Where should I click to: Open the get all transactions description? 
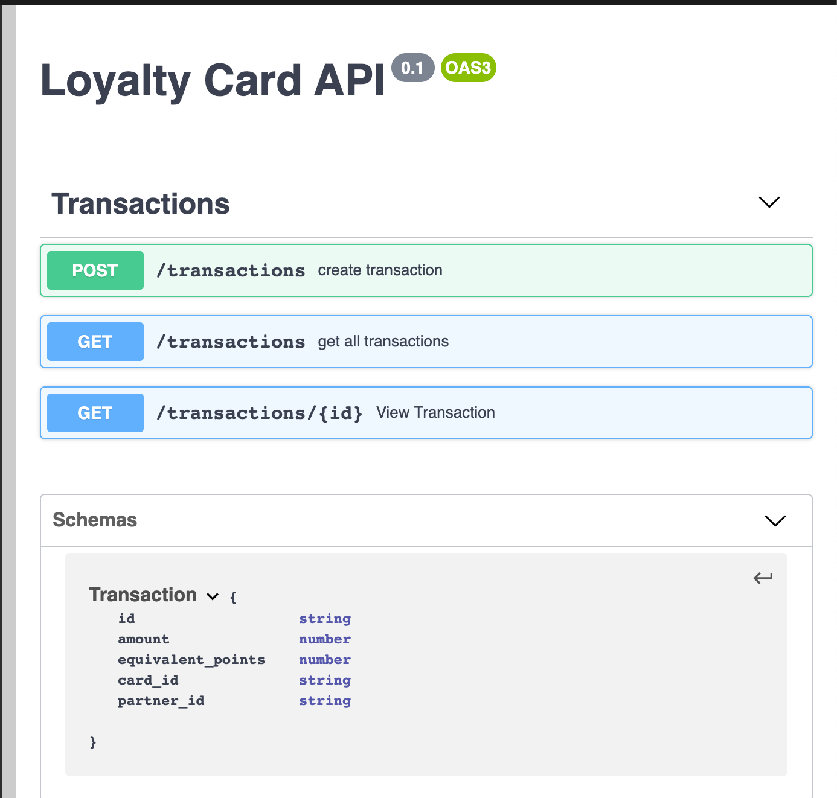pyautogui.click(x=383, y=342)
